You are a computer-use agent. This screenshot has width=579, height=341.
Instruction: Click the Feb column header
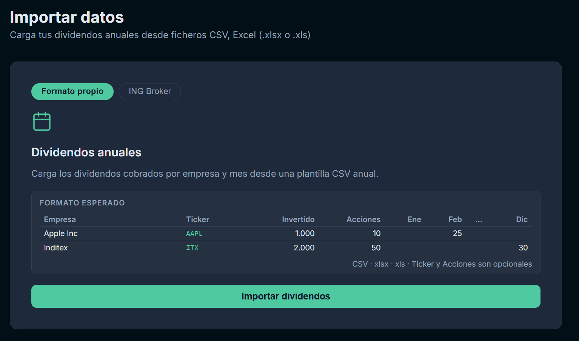455,219
